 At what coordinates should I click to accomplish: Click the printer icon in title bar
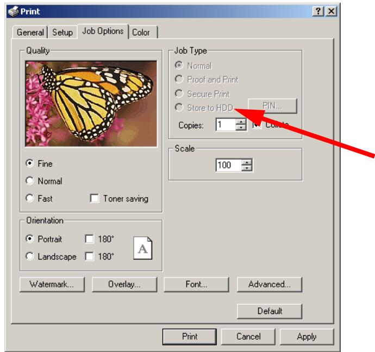[x=13, y=11]
